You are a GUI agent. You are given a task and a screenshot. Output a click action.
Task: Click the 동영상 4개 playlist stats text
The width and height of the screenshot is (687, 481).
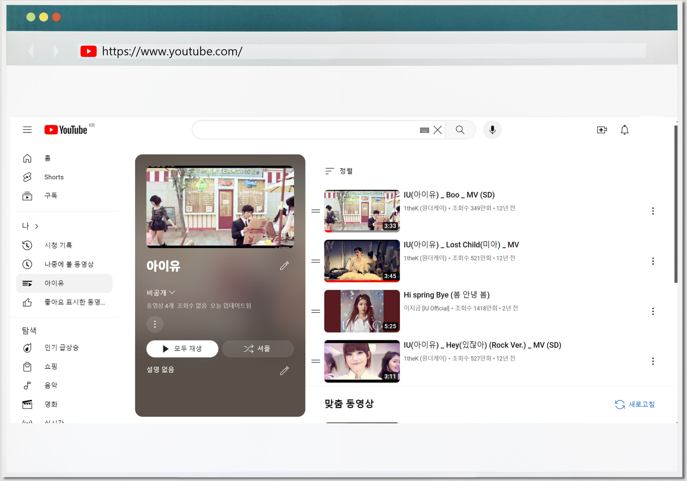coord(198,306)
